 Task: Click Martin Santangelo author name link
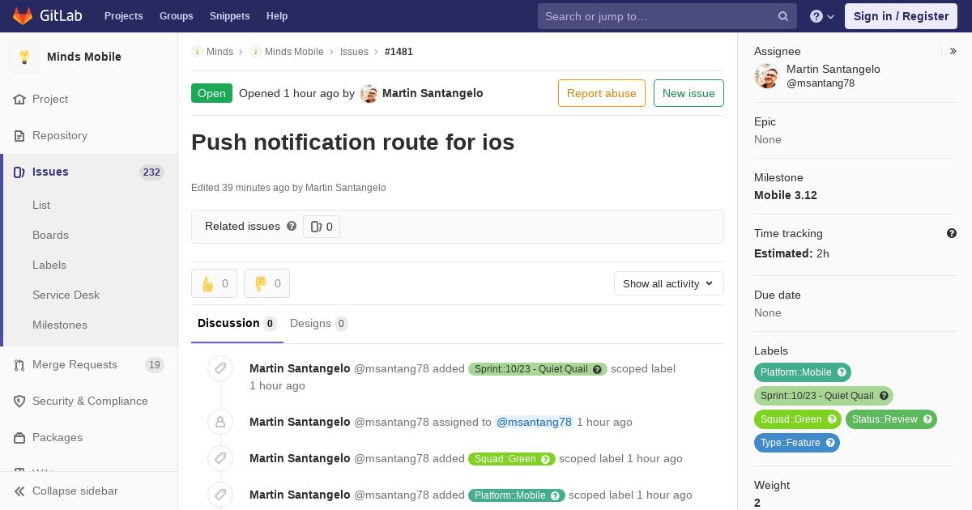pos(433,93)
